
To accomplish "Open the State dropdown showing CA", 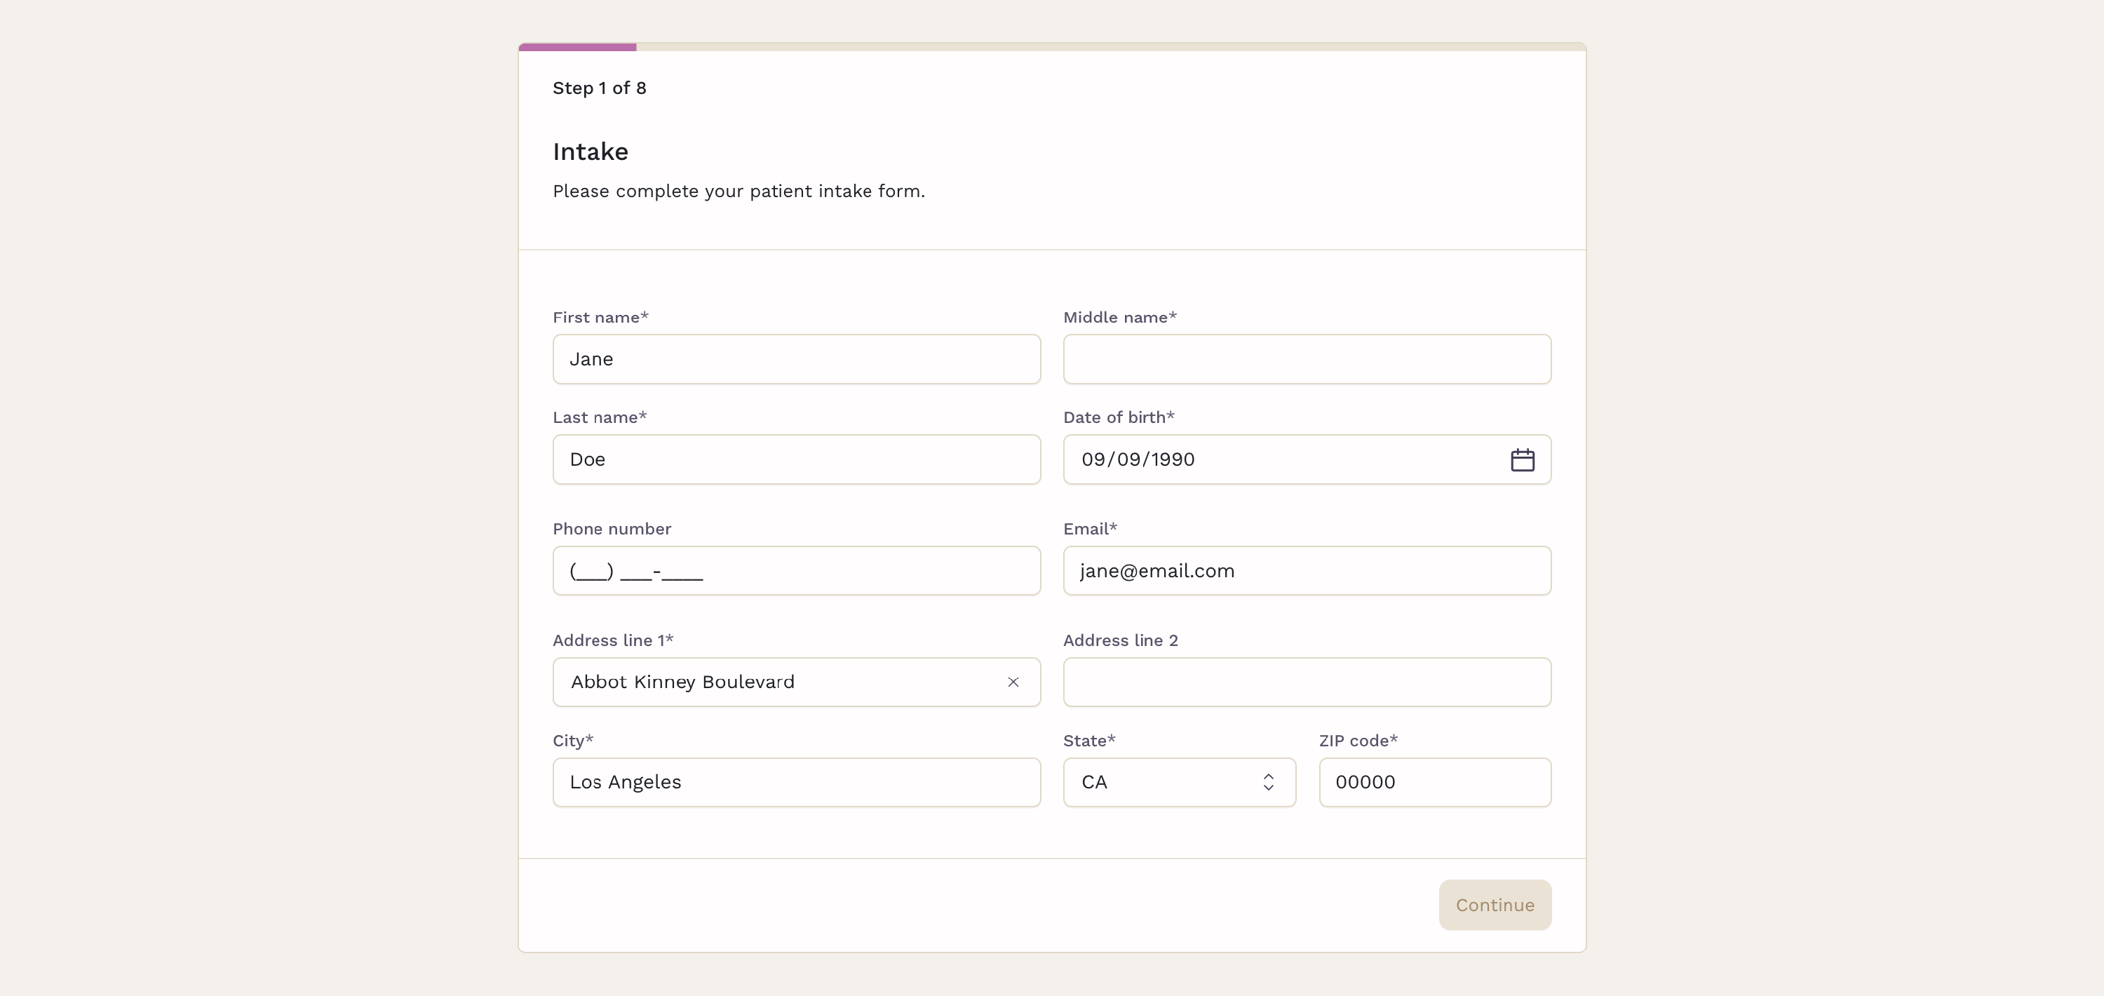I will [x=1179, y=782].
